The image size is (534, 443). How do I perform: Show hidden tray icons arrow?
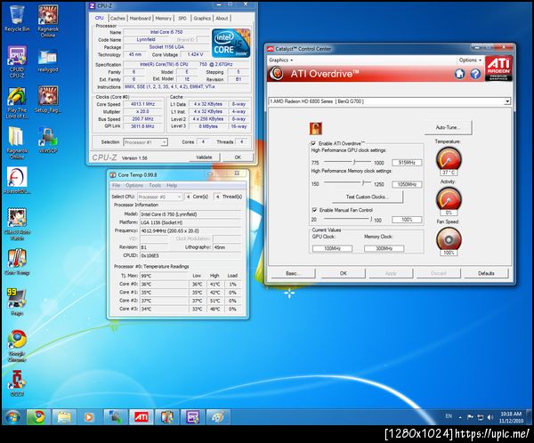point(460,417)
